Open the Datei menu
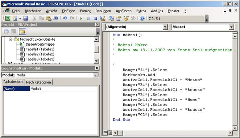This screenshot has height=138, width=240. pyautogui.click(x=16, y=11)
